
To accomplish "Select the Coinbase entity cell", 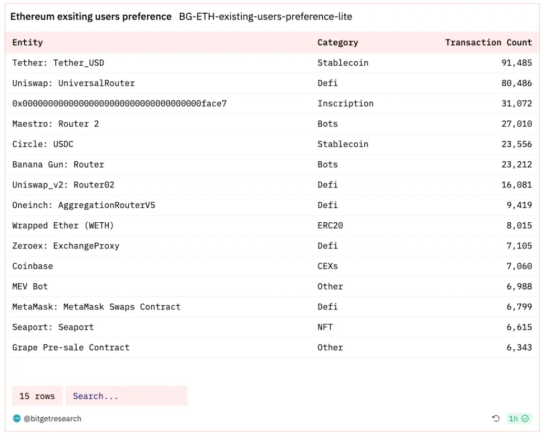I will (33, 266).
